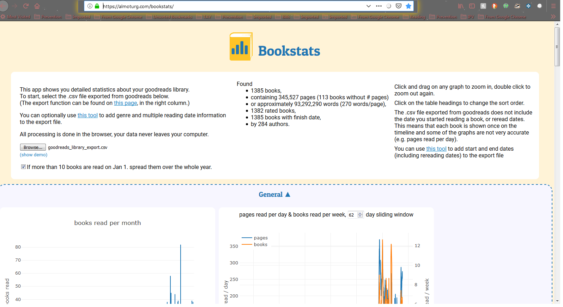The width and height of the screenshot is (563, 307).
Task: Open Prevention folder beside Most Visited
Action: 48,17
